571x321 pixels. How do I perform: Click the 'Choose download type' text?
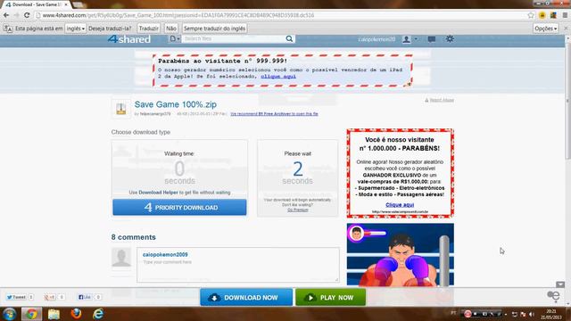click(141, 132)
